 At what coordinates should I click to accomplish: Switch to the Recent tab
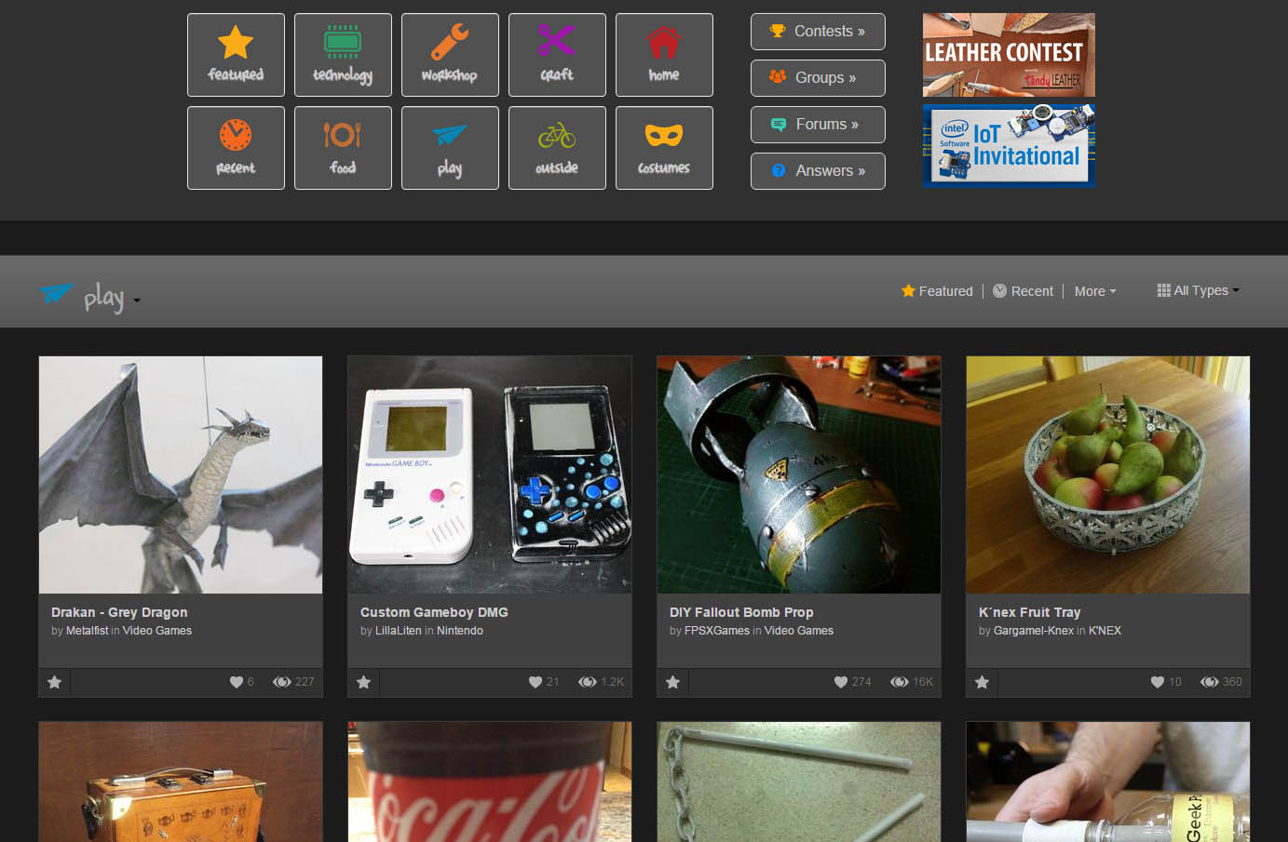click(1023, 291)
